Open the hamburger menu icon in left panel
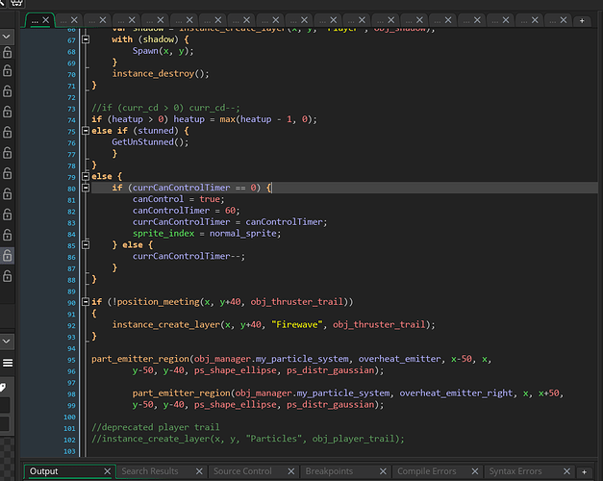The image size is (603, 481). 8,363
